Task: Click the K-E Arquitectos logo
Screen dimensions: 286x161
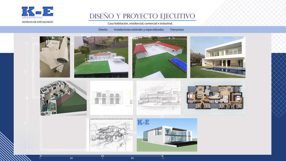Action: tap(37, 11)
